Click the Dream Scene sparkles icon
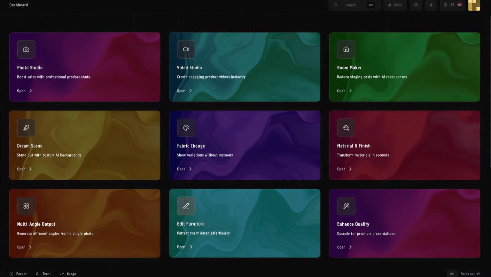 (x=26, y=128)
